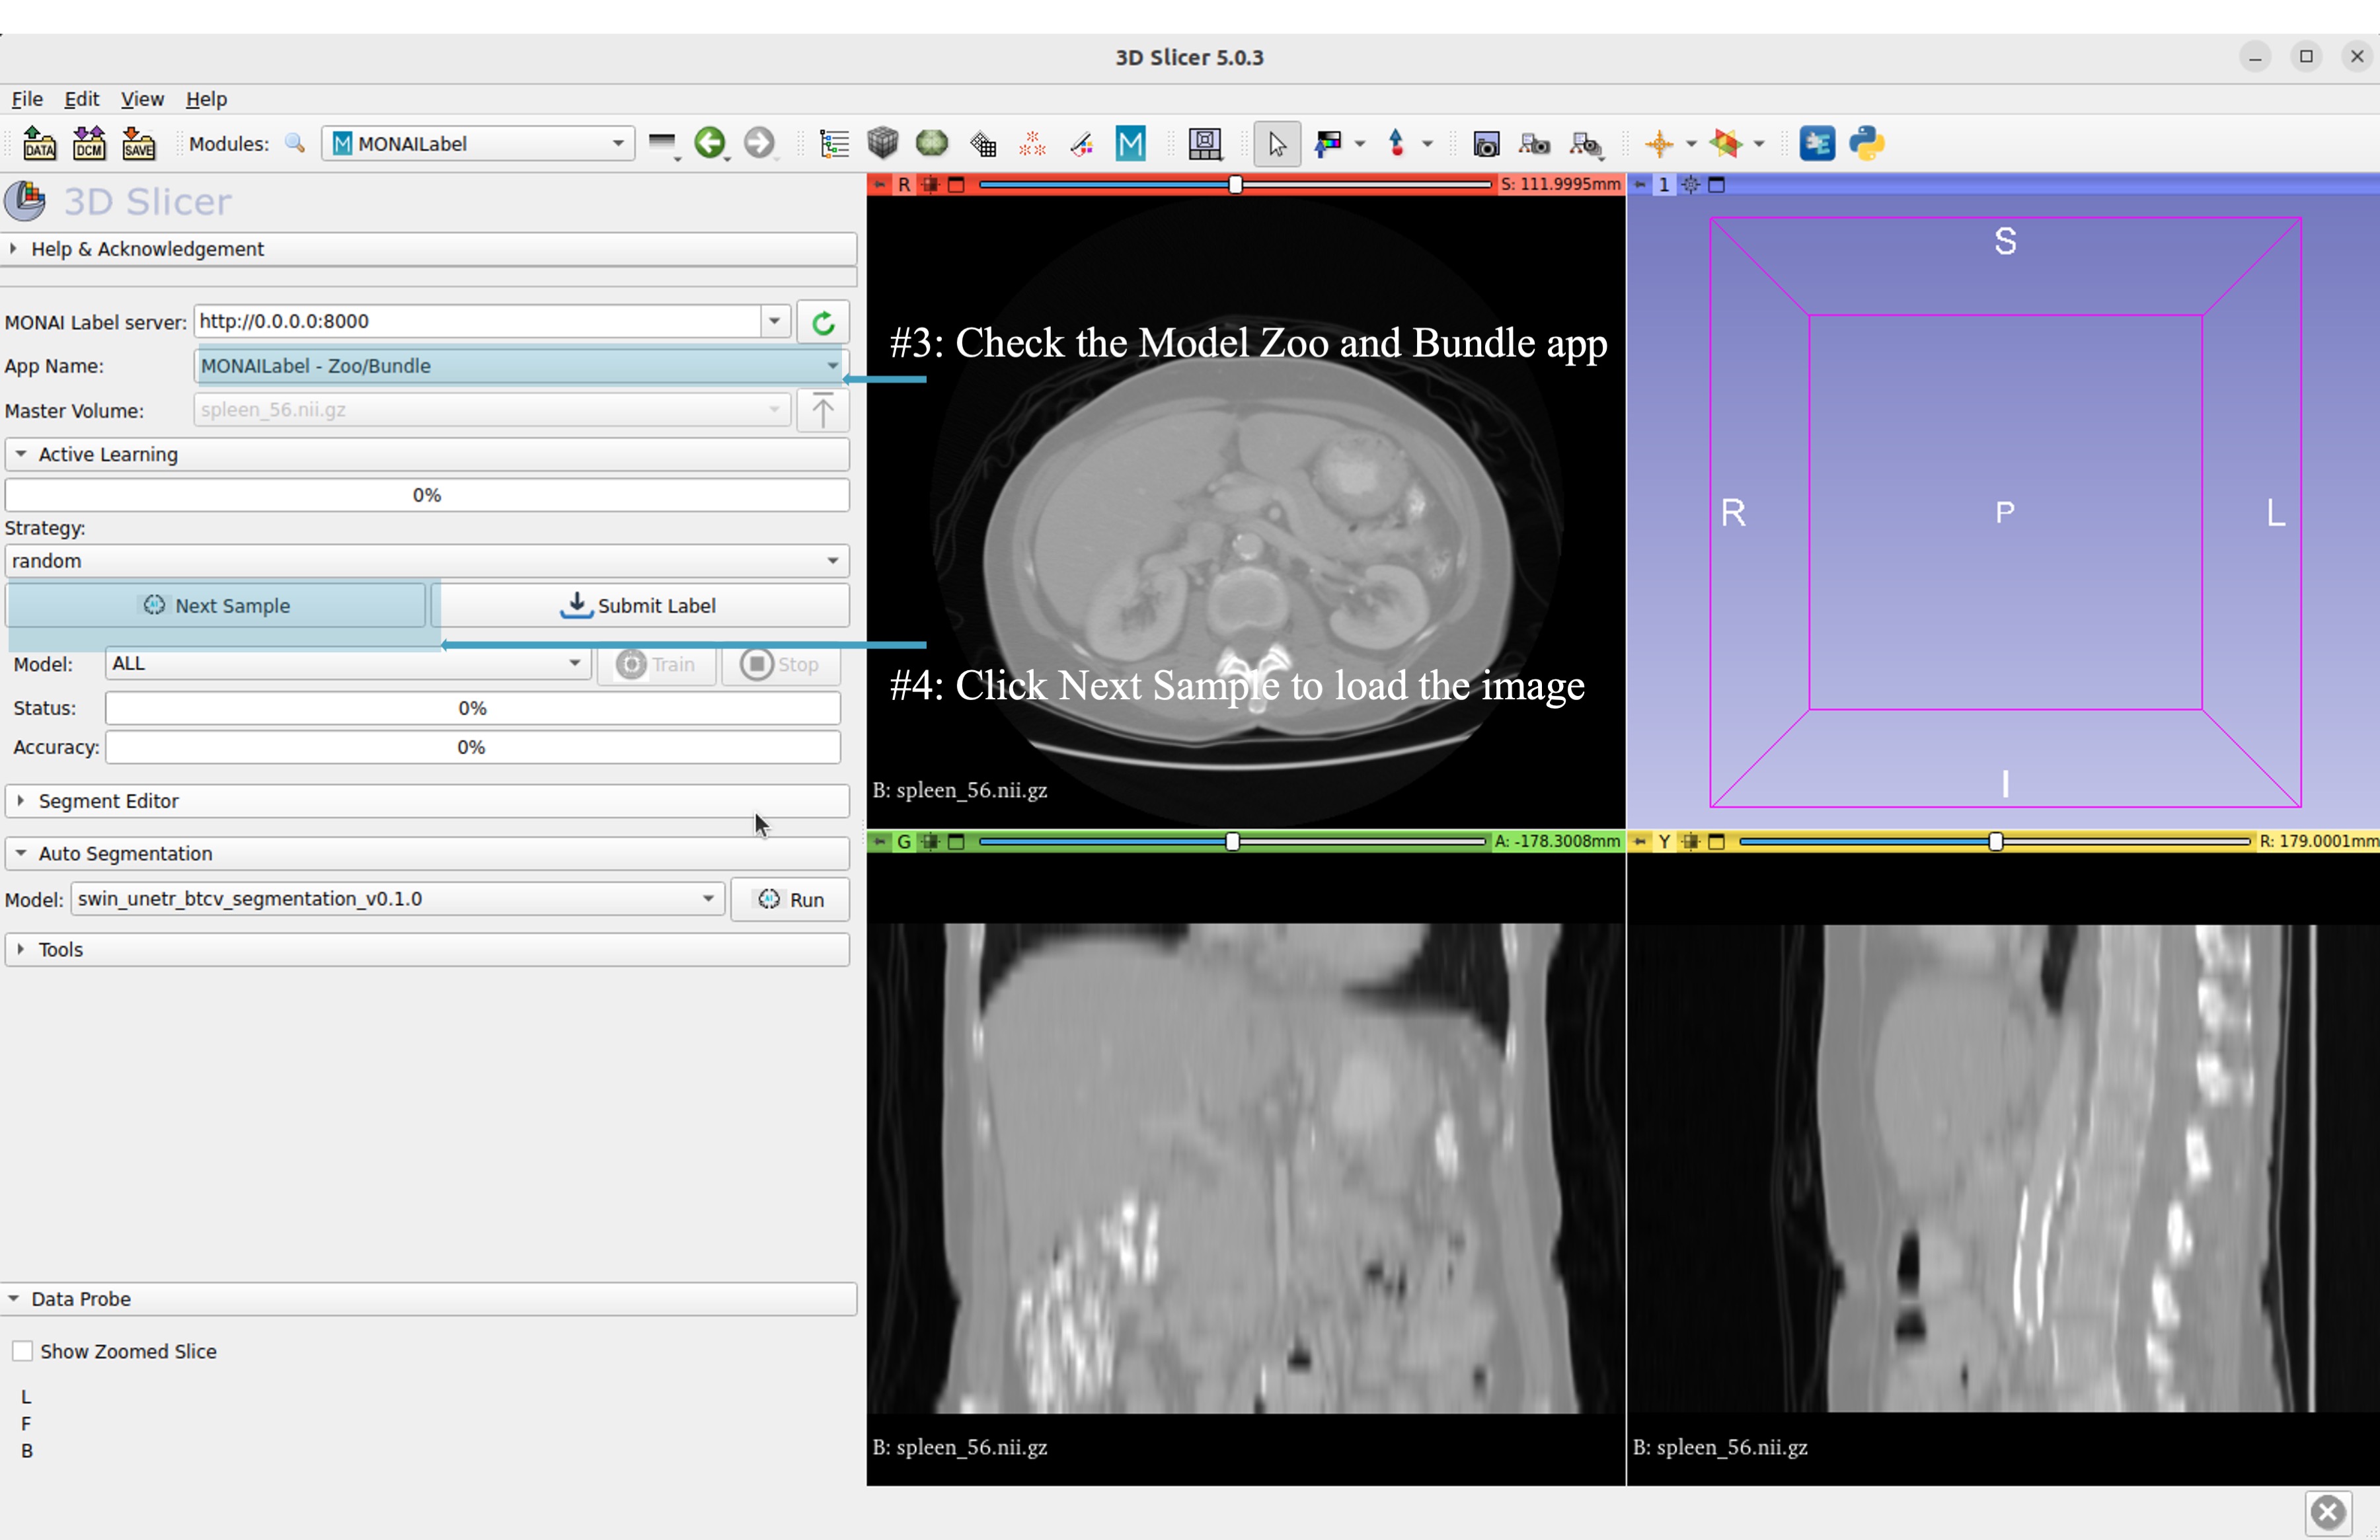Open the Data module icon (tree hierarchy)

coord(834,143)
